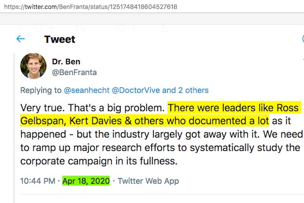Click the 10:44 PM timestamp
This screenshot has width=304, height=203.
tap(37, 181)
